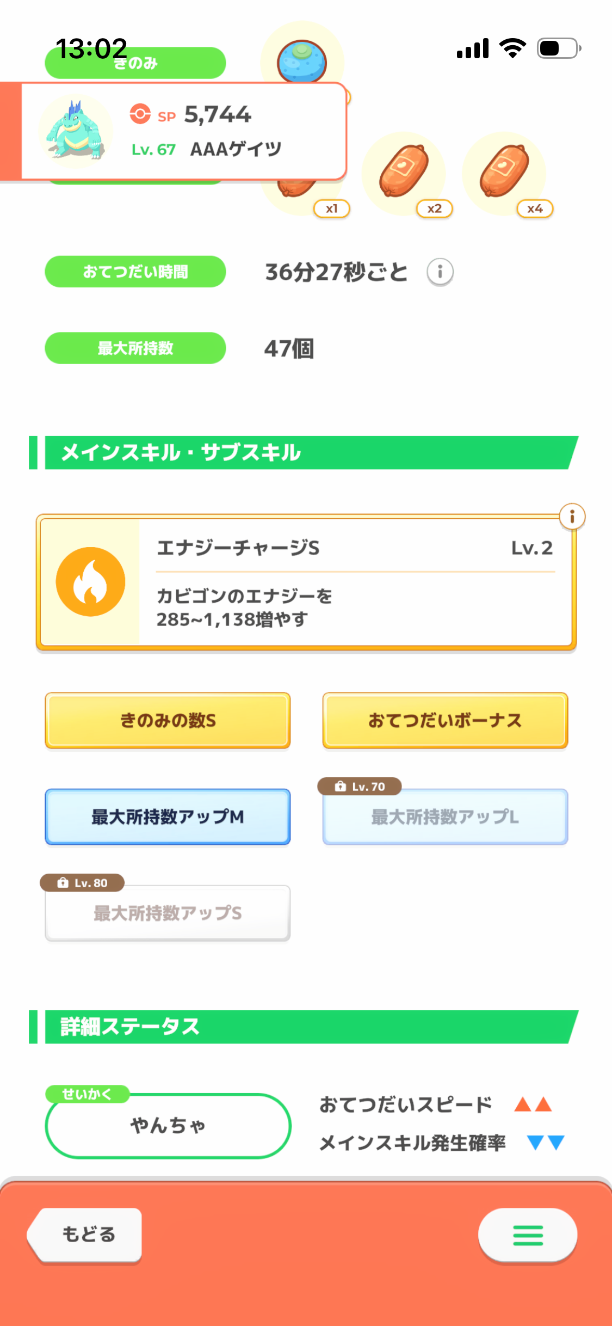The image size is (612, 1326).
Task: Select the きのみの数S subskill
Action: (168, 721)
